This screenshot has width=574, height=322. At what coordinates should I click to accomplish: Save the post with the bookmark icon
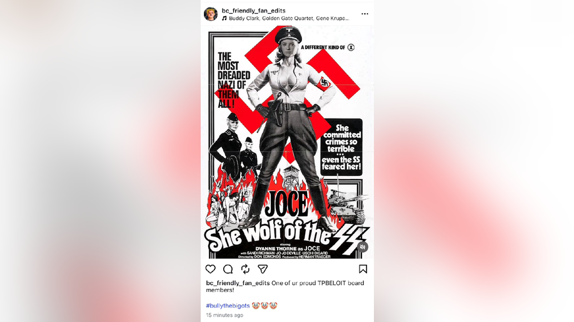[363, 269]
